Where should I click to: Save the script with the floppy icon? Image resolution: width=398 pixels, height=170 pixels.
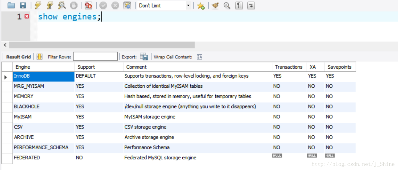pos(23,5)
